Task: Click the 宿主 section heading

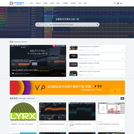Action: [12, 42]
